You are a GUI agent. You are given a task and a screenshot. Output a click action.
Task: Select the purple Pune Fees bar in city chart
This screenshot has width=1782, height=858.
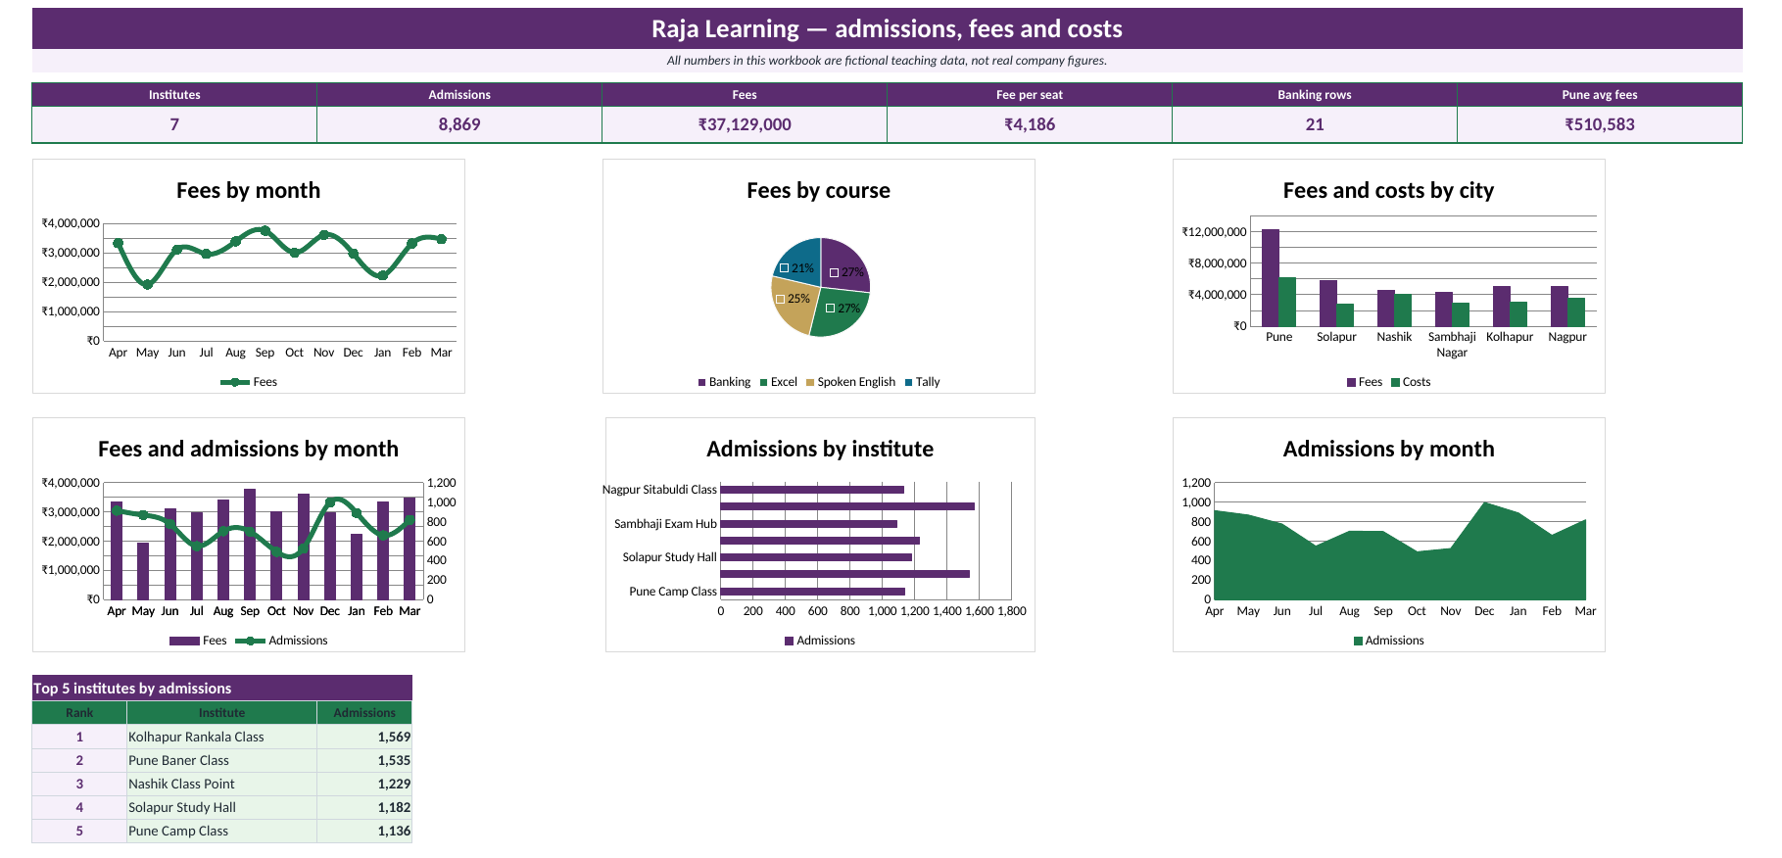click(x=1271, y=277)
